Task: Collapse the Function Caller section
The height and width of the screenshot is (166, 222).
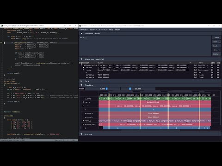Action: tap(81, 33)
